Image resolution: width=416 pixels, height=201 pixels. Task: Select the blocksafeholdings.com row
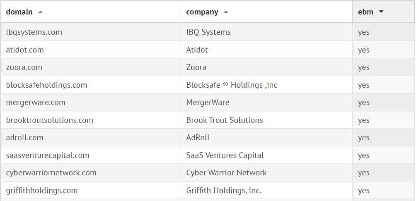(46, 85)
